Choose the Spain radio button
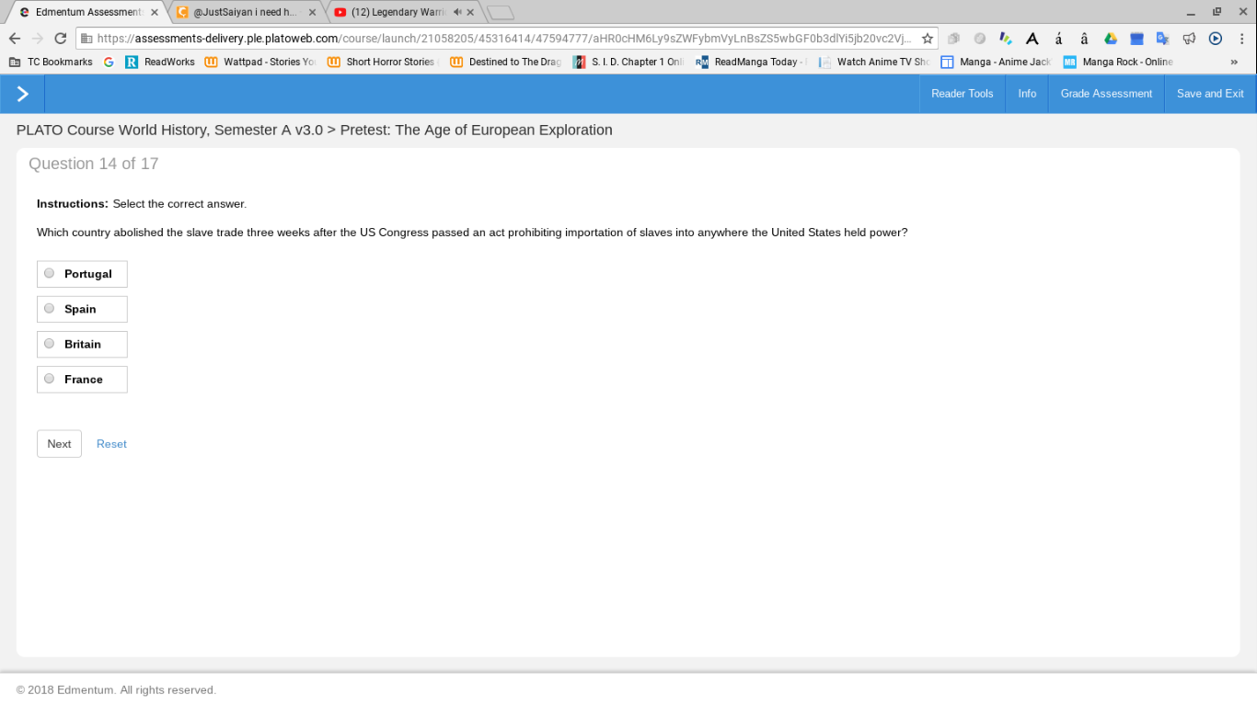Viewport: 1257px width, 706px height. click(x=50, y=308)
